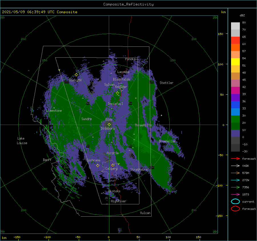Click the dBZ legend heading

(x=242, y=15)
